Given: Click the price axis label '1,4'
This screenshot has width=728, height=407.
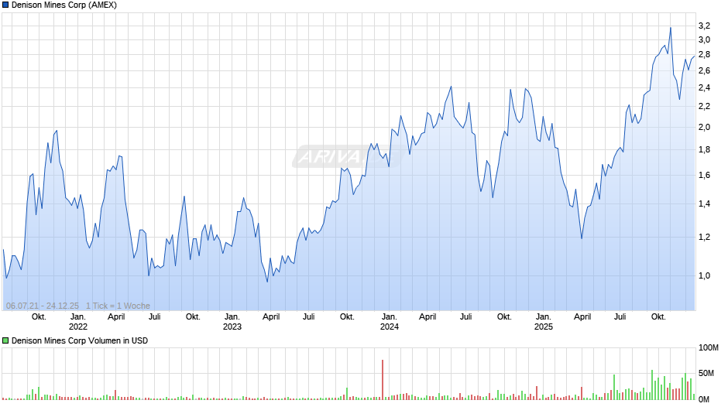Looking at the screenshot, I should coord(704,204).
